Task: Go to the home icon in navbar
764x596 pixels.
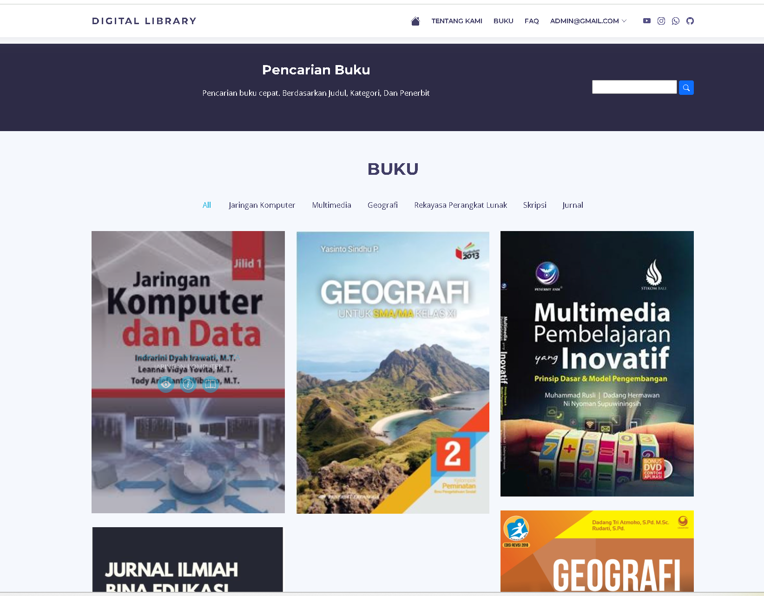Action: 415,21
